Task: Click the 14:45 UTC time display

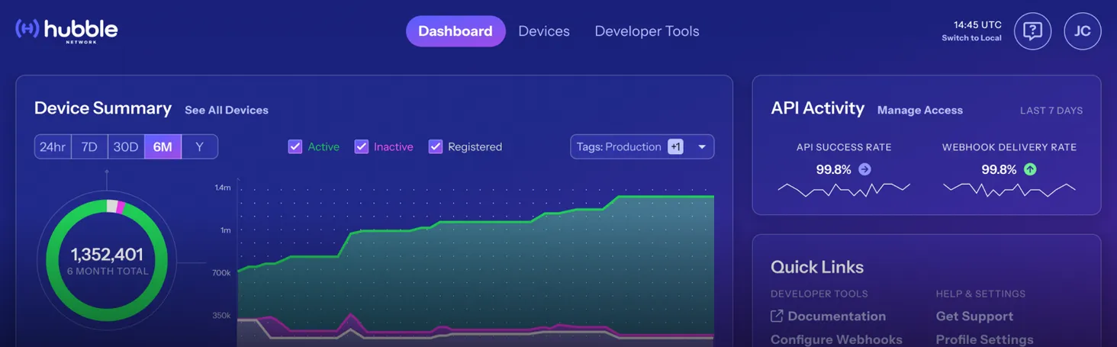Action: [x=977, y=25]
